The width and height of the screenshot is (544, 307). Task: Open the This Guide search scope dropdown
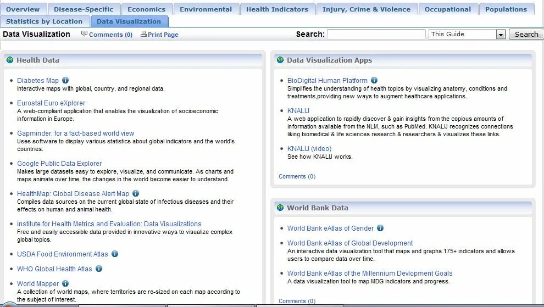pos(467,35)
